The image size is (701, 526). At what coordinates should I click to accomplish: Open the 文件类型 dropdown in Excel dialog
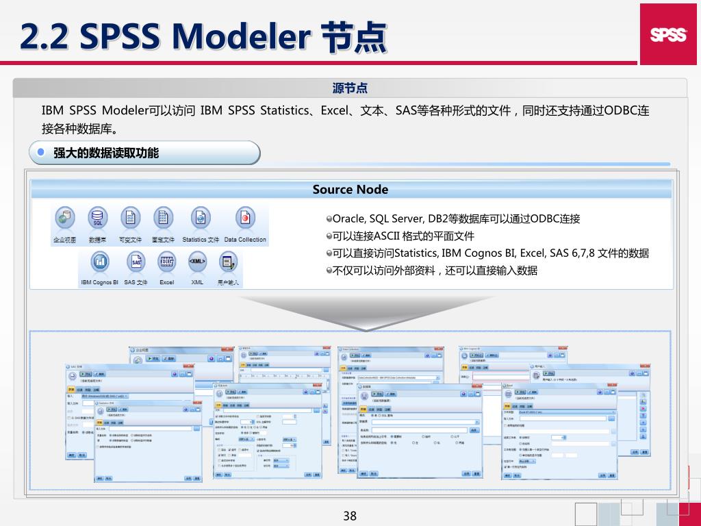[567, 412]
